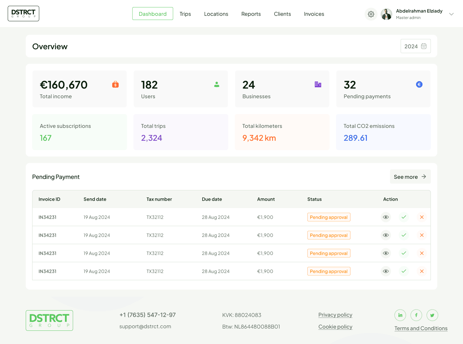463x344 pixels.
Task: Reject fourth row invoice with orange X
Action: [x=422, y=271]
